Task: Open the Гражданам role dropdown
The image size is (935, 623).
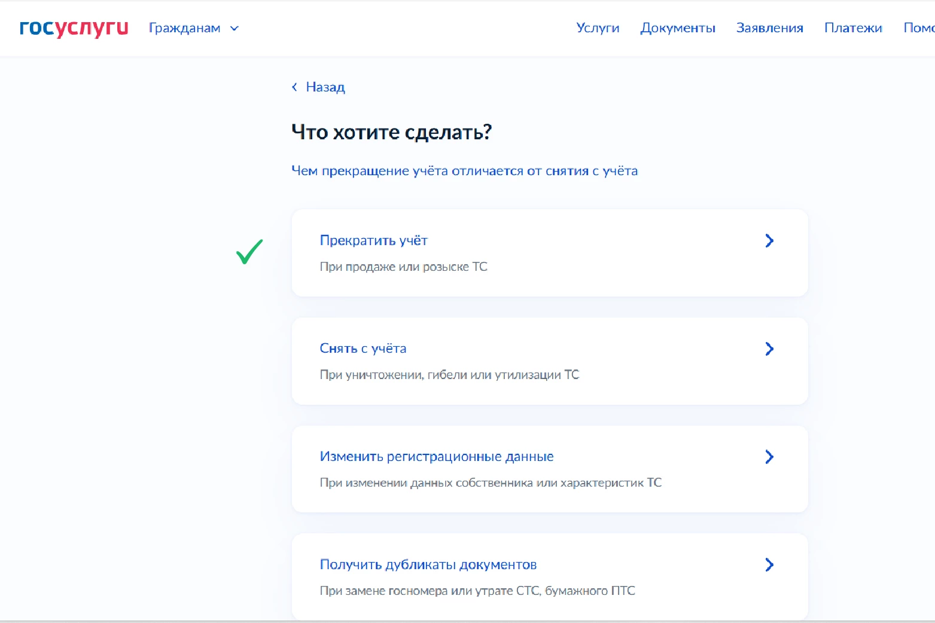Action: tap(185, 28)
